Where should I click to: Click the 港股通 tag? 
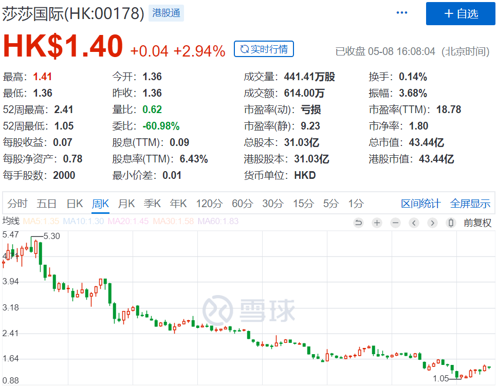(x=166, y=13)
